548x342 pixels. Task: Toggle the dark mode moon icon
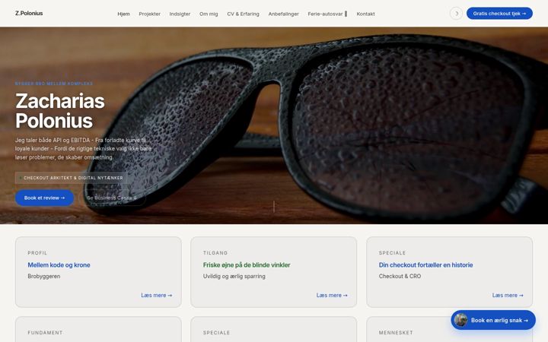(x=456, y=14)
